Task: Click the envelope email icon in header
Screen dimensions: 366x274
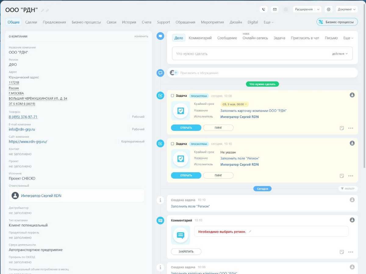Action: click(x=275, y=9)
